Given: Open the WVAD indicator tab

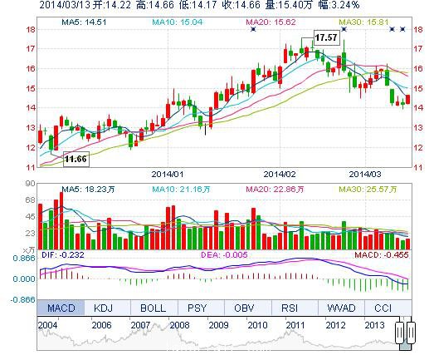Looking at the screenshot, I should 341,308.
